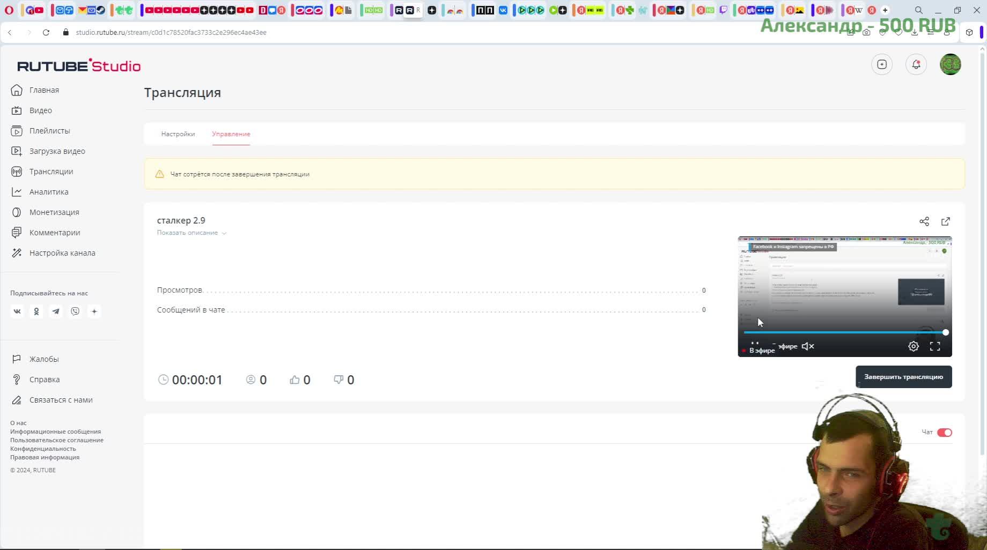Image resolution: width=987 pixels, height=550 pixels.
Task: Click the Настройка канала wand icon
Action: [x=17, y=253]
